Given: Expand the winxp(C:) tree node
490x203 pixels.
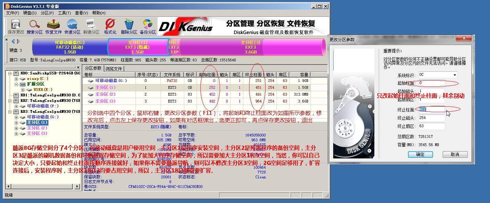Looking at the screenshot, I should [16, 79].
